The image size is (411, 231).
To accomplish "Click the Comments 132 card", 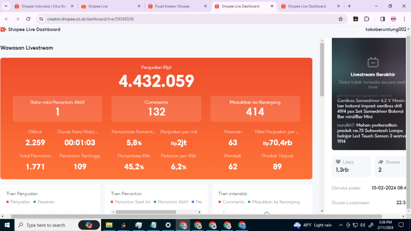I will 156,108.
